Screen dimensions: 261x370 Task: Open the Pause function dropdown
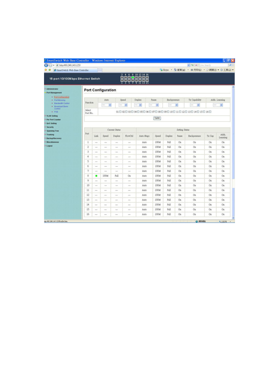coord(154,105)
